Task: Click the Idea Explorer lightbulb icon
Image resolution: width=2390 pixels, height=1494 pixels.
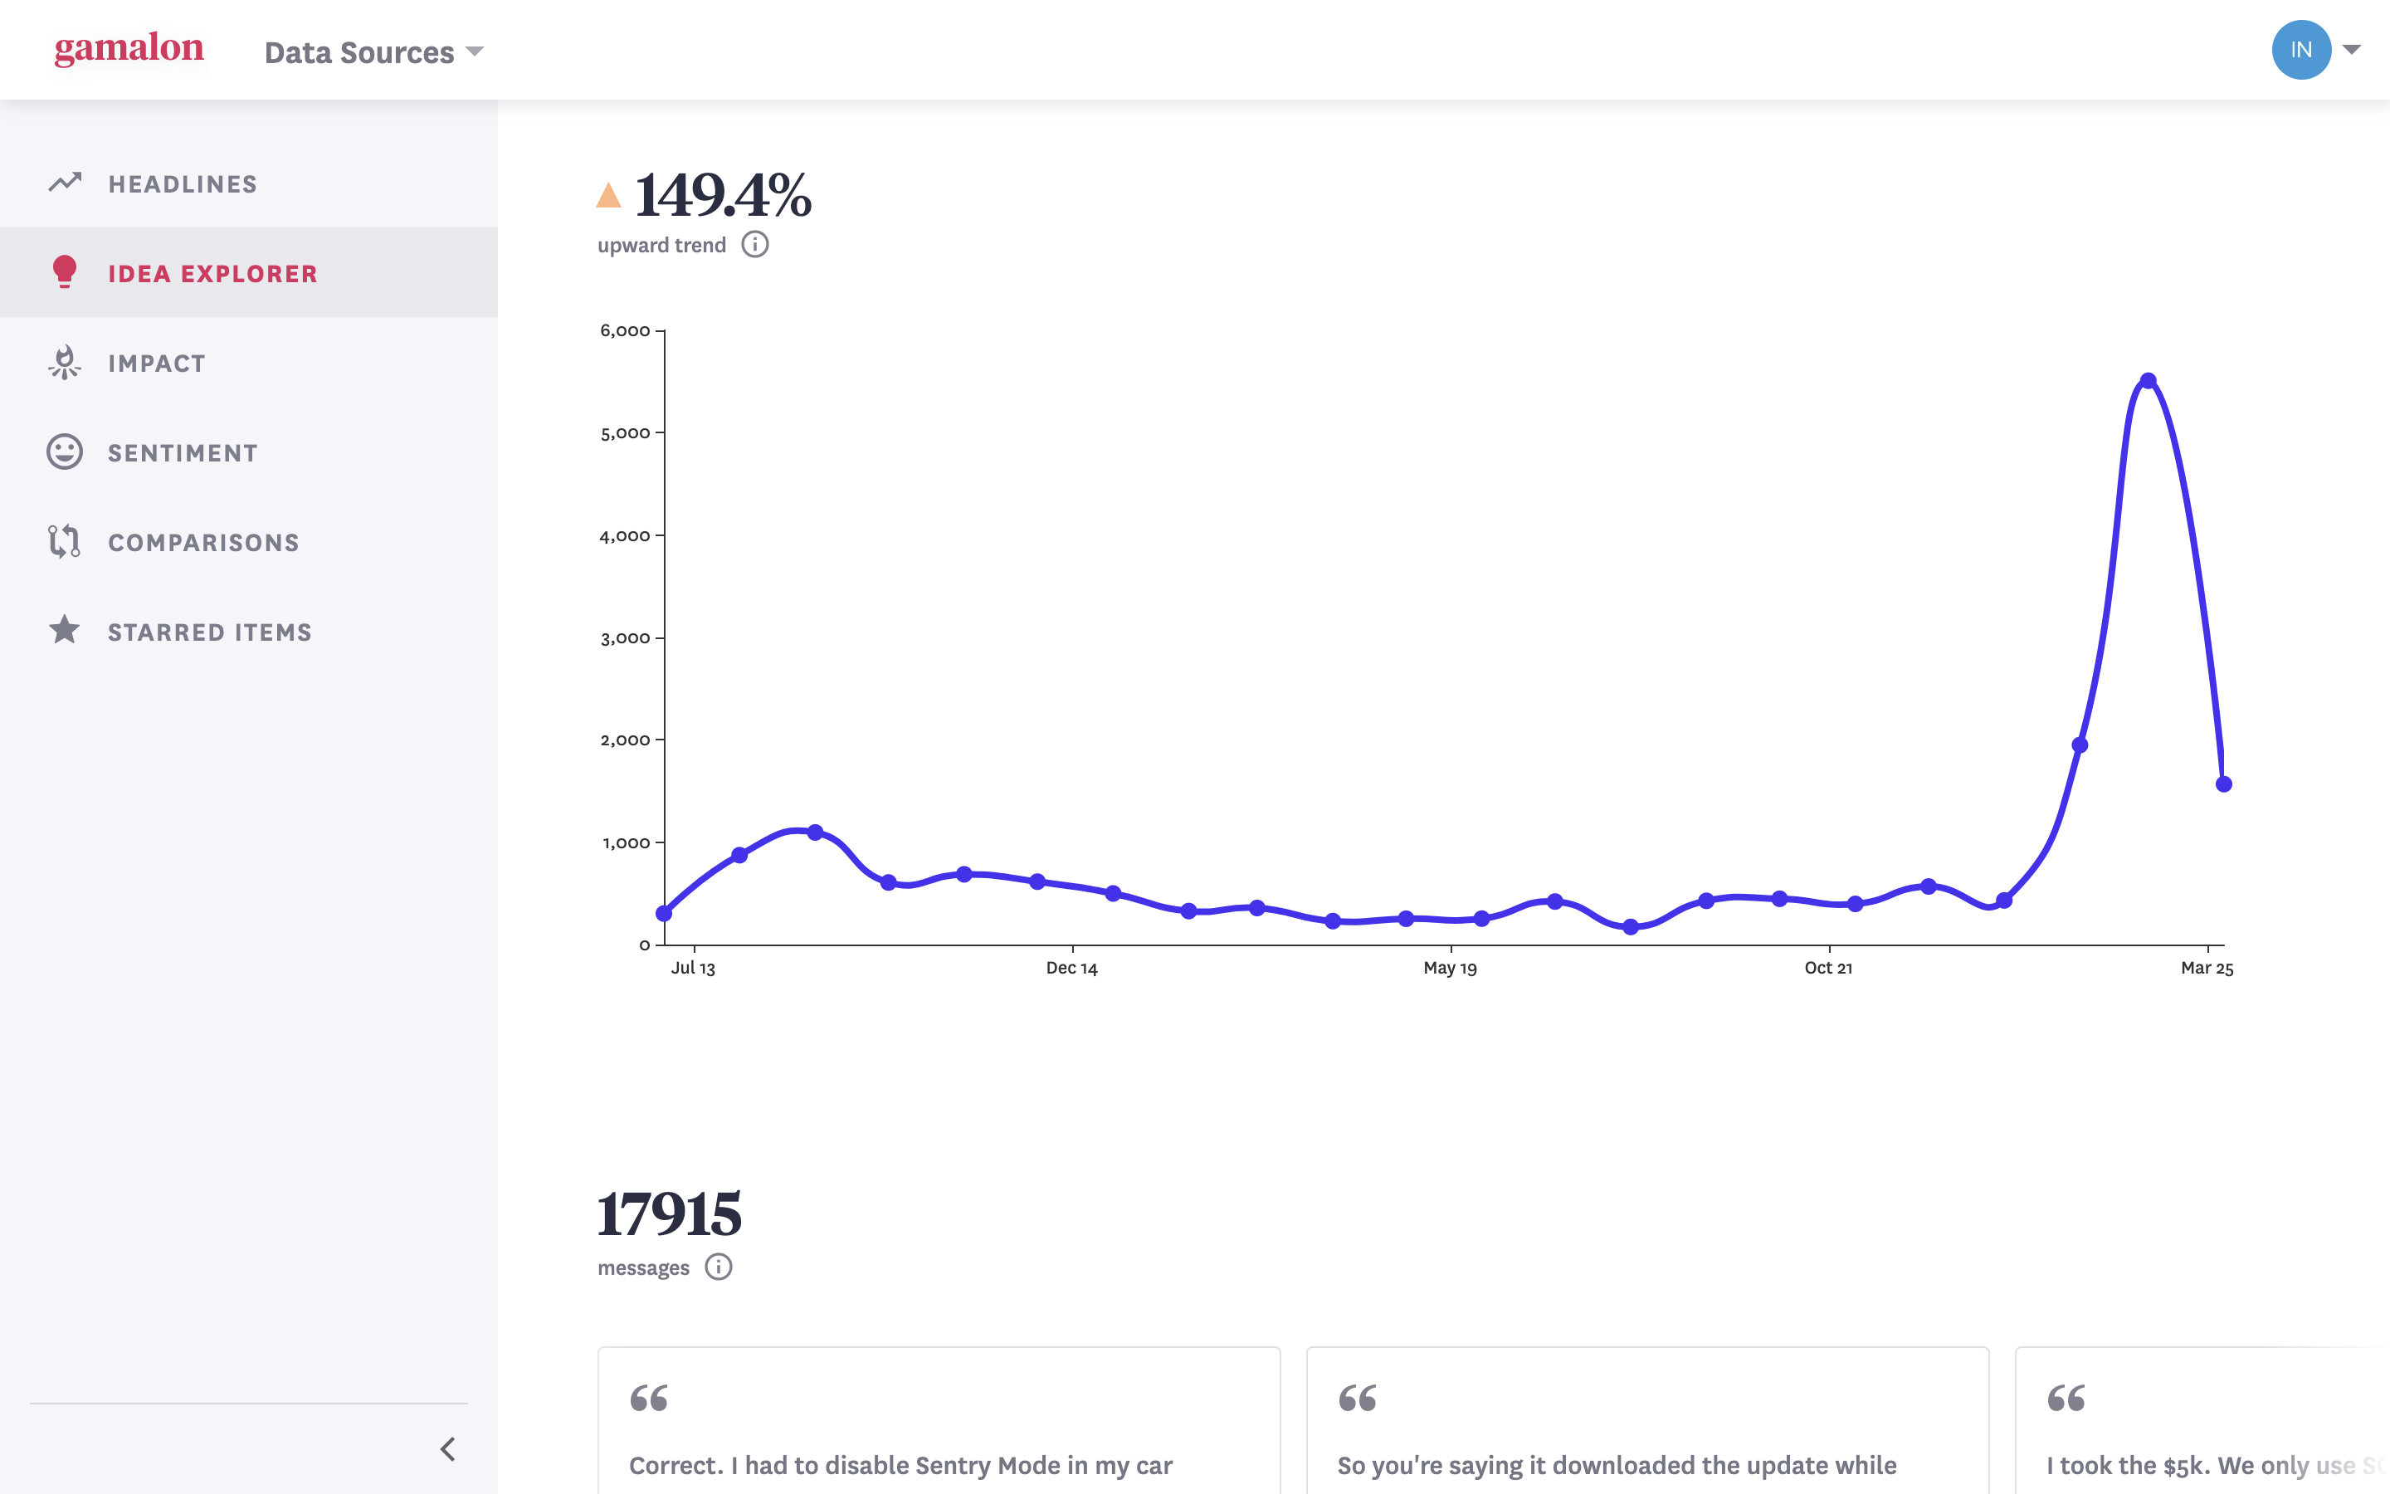Action: point(66,271)
